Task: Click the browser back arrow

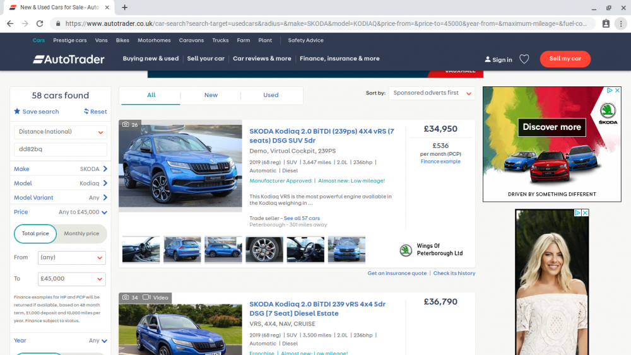Action: click(x=10, y=24)
